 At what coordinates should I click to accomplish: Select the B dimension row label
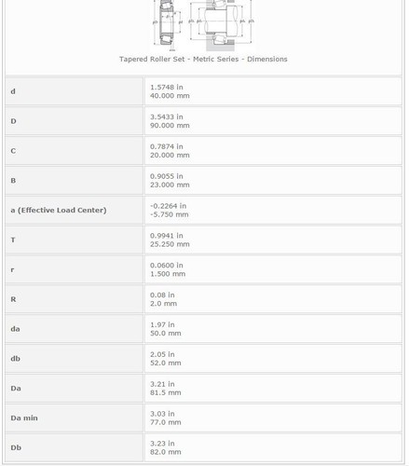click(13, 181)
